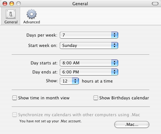Select the General light switch icon
Viewport: 161px width, 134px height.
(x=11, y=14)
